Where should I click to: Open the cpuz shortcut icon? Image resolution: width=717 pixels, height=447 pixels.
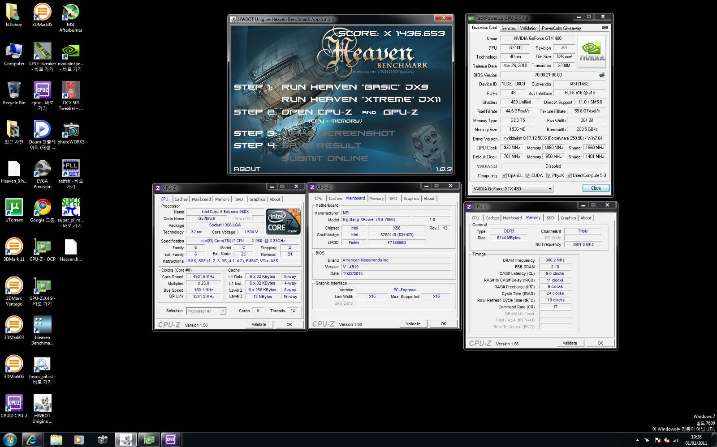pos(42,96)
